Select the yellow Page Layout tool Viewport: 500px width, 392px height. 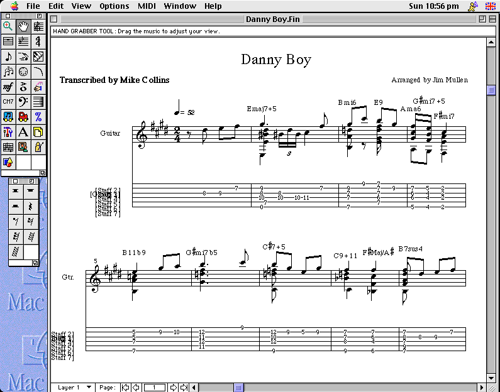(x=38, y=132)
